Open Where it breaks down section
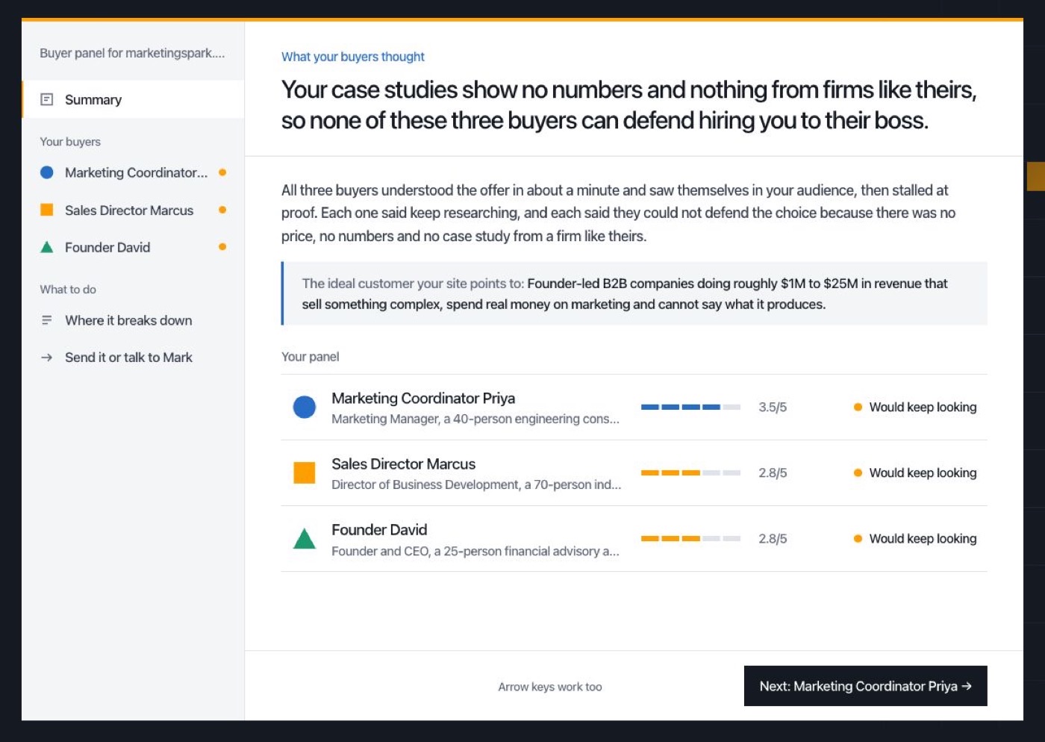Screen dimensions: 1045x742 click(x=133, y=320)
